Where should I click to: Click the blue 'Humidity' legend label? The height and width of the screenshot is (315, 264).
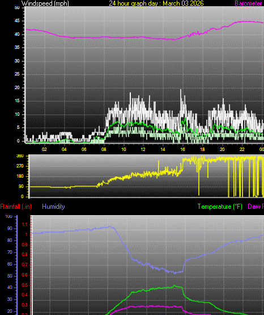pos(53,207)
